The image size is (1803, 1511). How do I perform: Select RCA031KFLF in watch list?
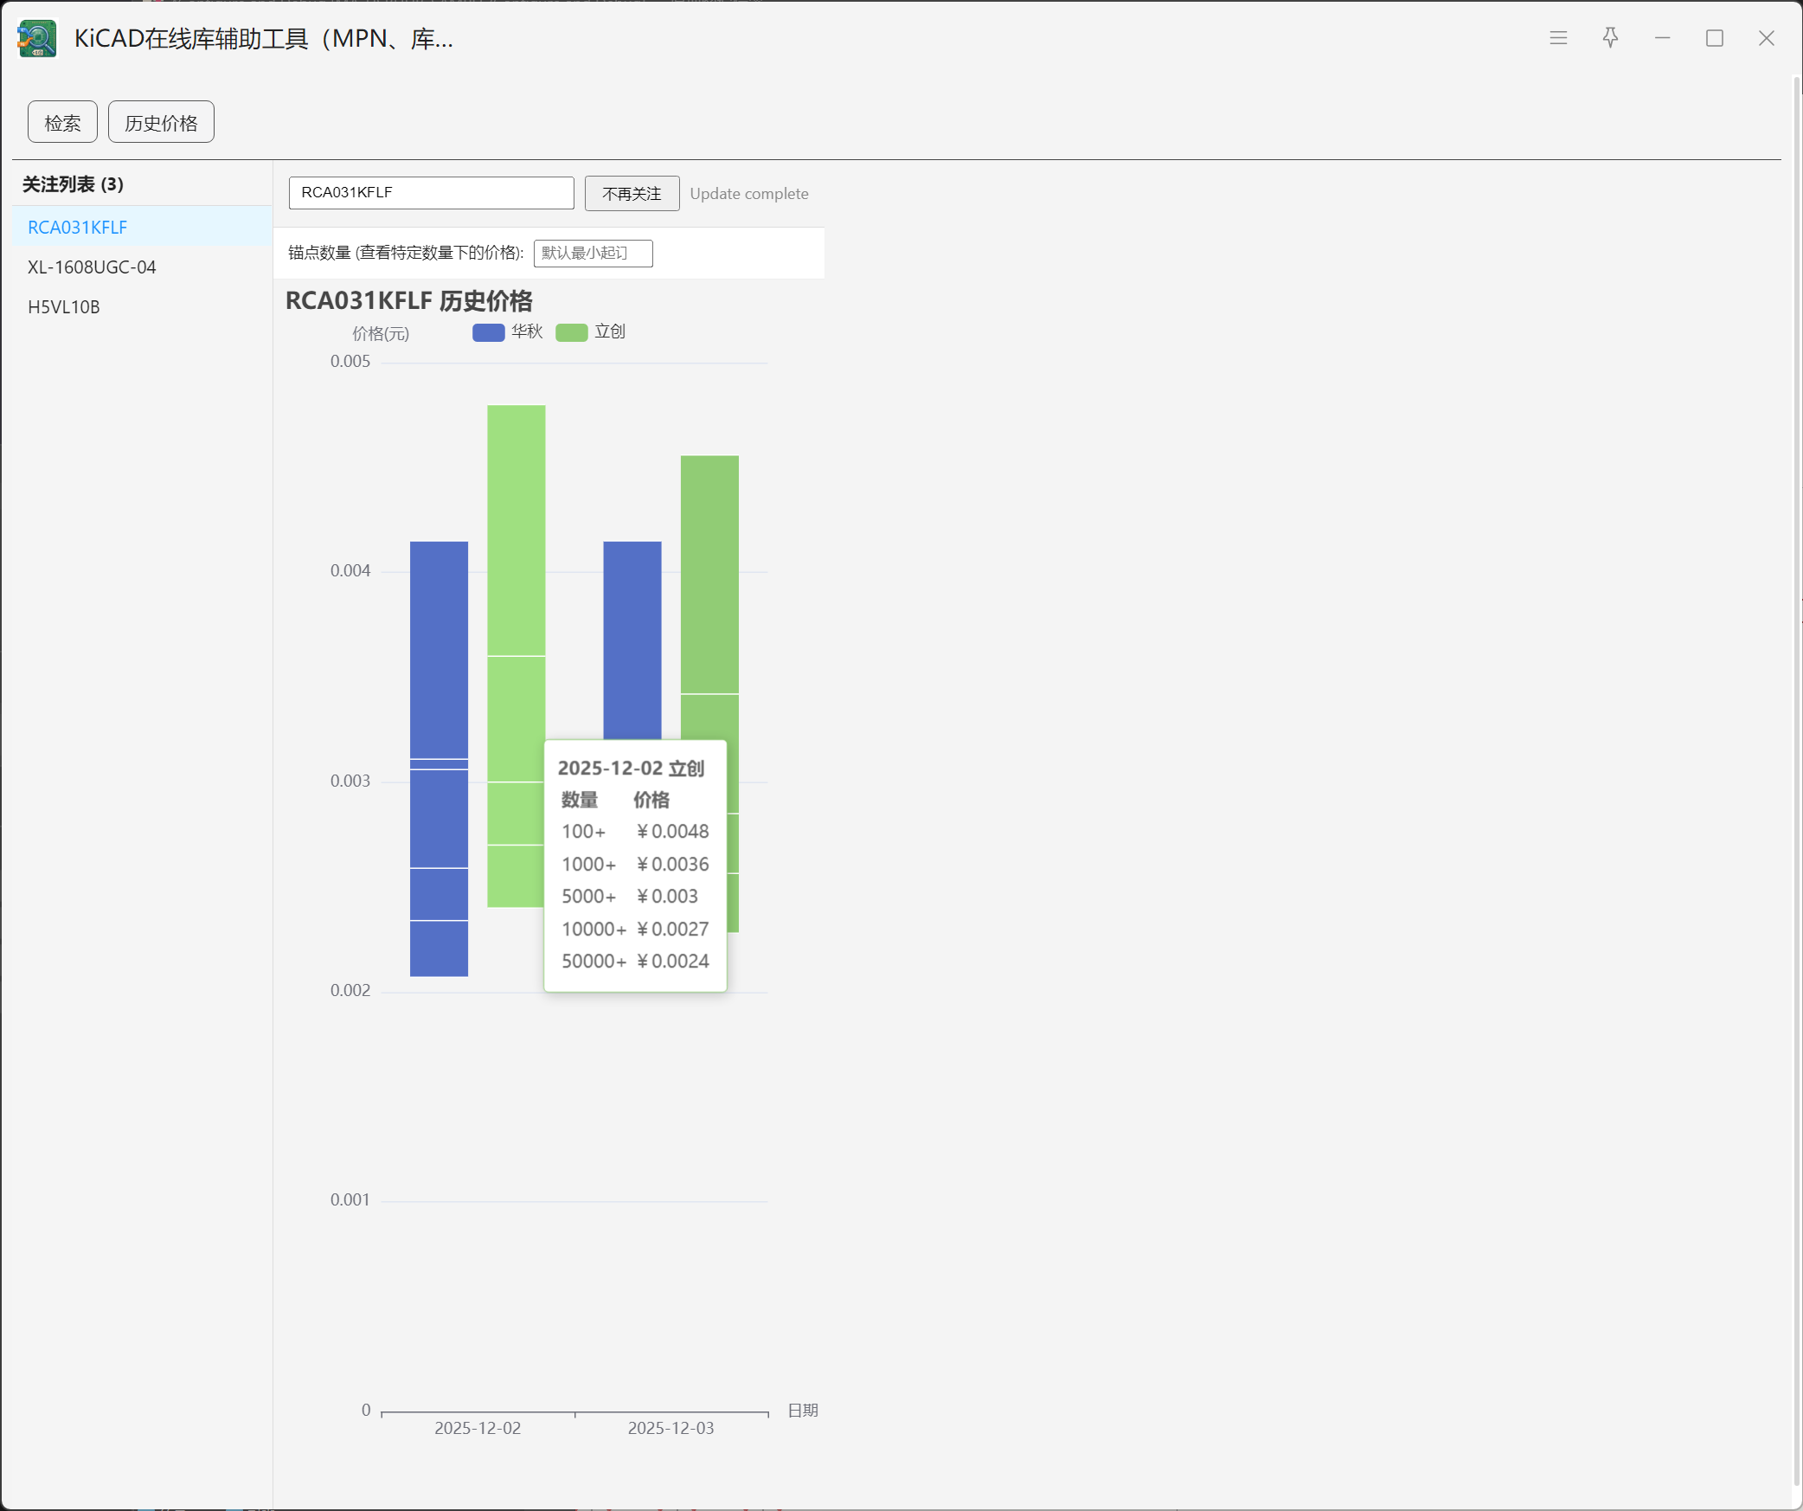(x=78, y=228)
